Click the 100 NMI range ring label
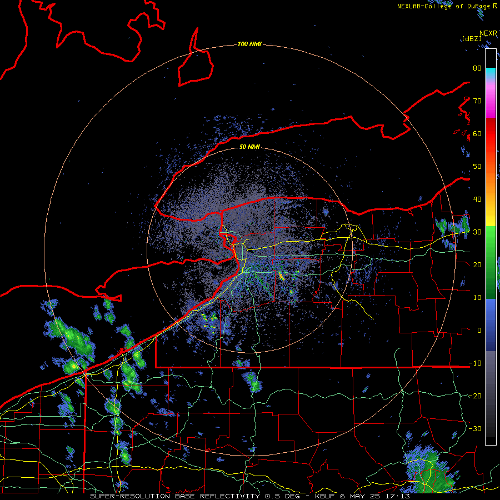 (249, 44)
